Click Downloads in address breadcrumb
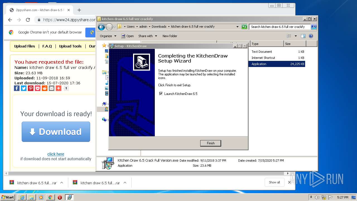The width and height of the screenshot is (357, 201). (x=159, y=27)
